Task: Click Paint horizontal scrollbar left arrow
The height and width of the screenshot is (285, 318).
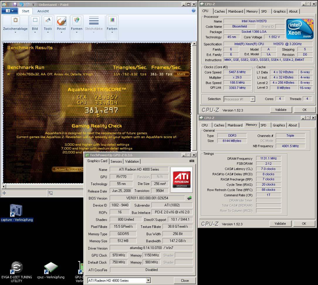Action: tap(4, 186)
